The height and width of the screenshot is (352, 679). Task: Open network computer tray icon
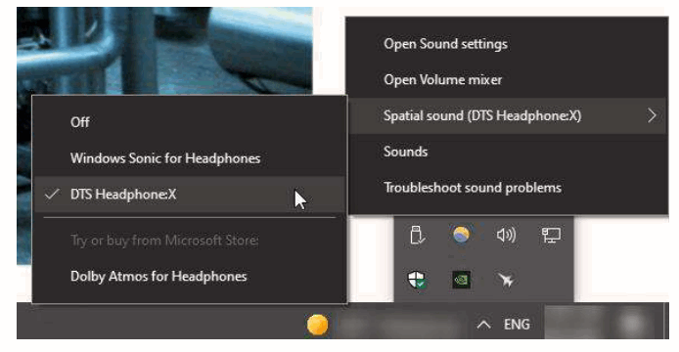coord(551,236)
